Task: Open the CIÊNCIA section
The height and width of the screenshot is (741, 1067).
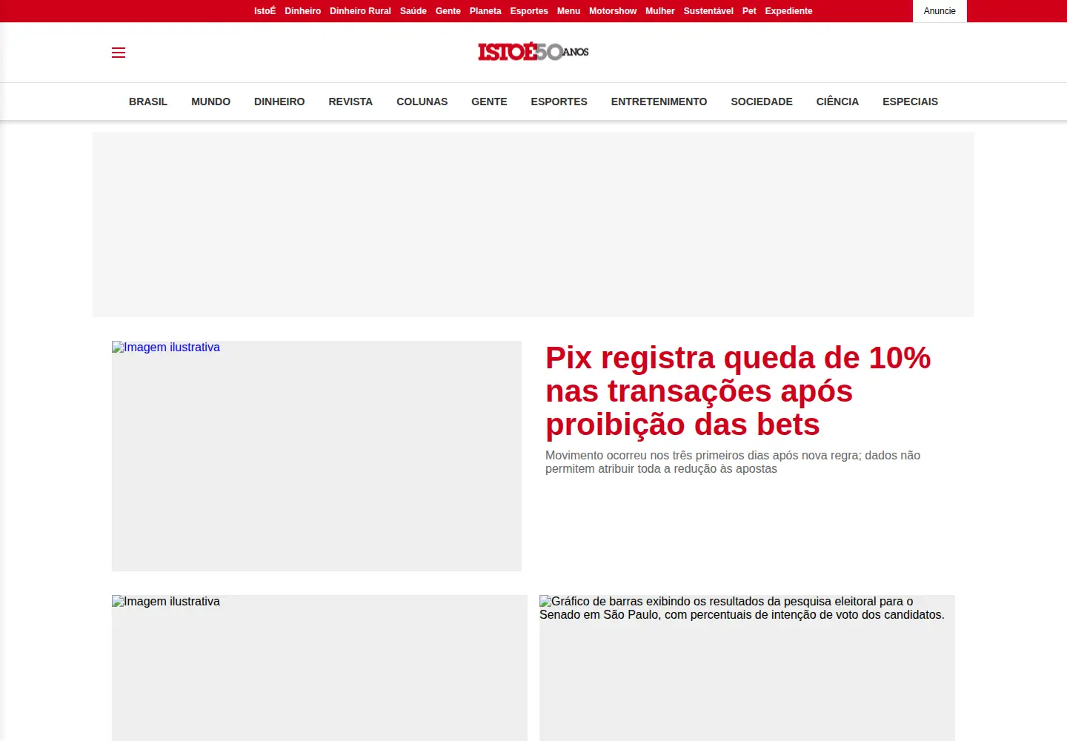Action: point(837,102)
